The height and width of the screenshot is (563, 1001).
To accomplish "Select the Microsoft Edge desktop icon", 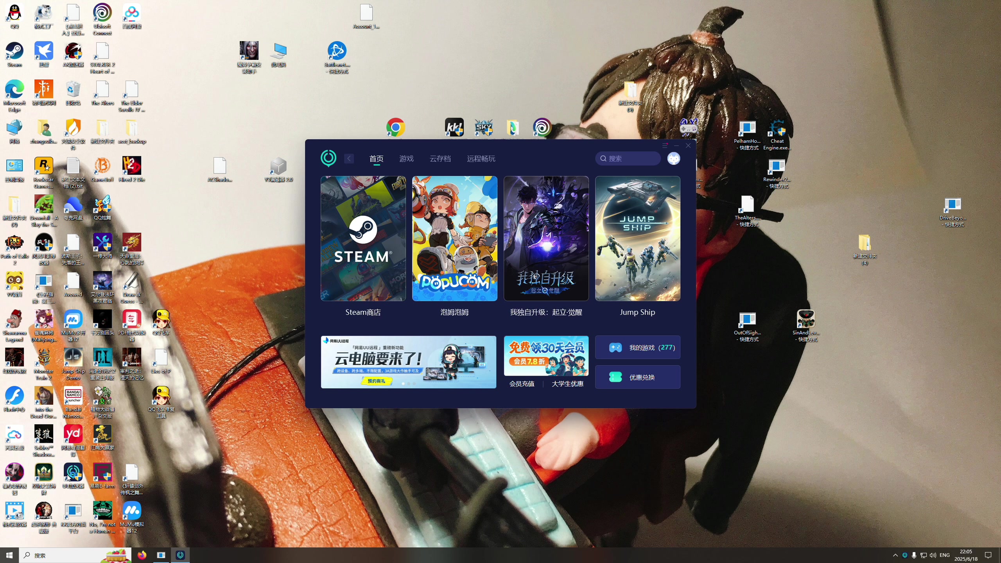I will tap(14, 96).
